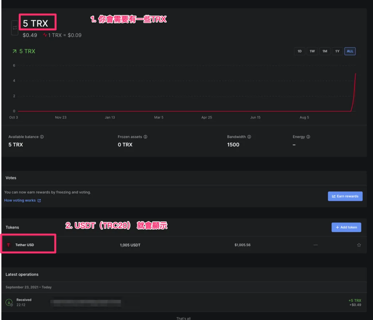Click the Add token button
Viewport: 373px width, 320px height.
point(346,227)
